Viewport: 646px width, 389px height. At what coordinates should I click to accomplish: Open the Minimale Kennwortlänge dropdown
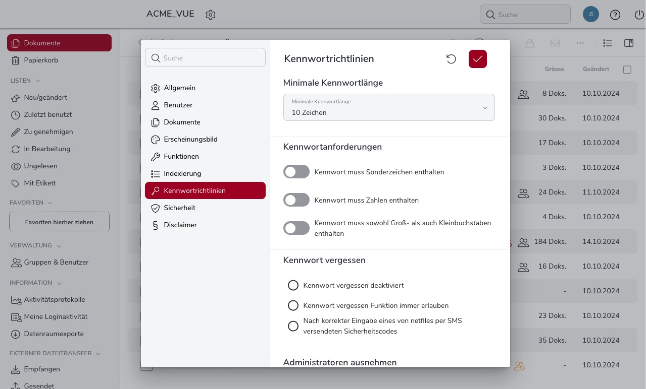pos(389,107)
